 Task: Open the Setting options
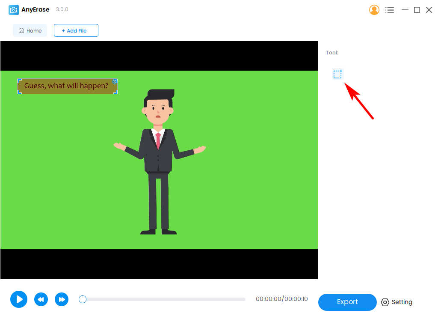click(397, 302)
